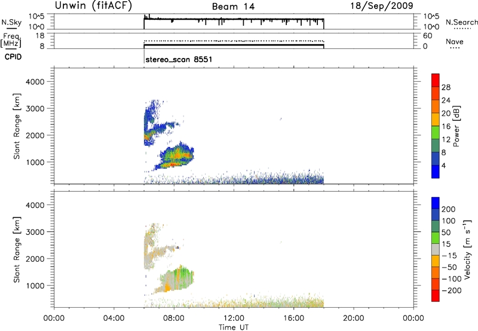This screenshot has width=478, height=331.
Task: Click the date '18/Sep/2009'
Action: pyautogui.click(x=382, y=6)
